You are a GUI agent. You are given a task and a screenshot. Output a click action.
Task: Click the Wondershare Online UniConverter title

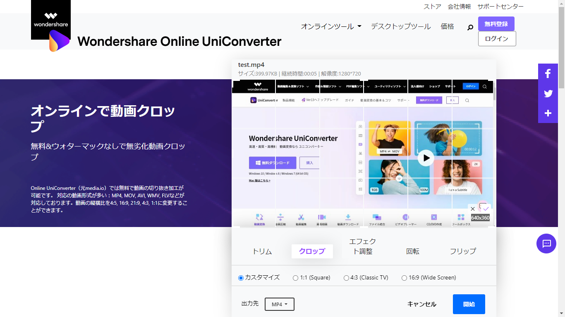(180, 41)
